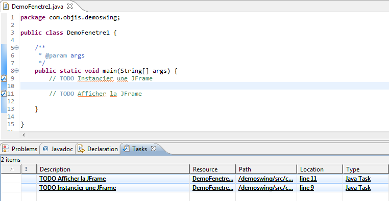
Task: Collapse the main method at line 8
Action: [17, 70]
